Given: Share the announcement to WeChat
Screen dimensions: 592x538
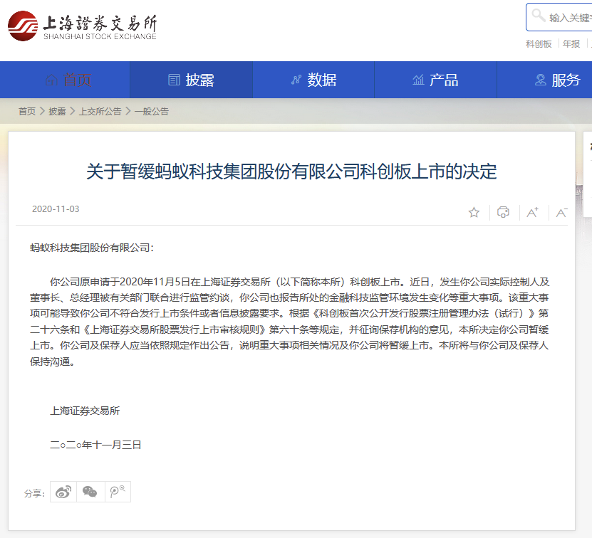Looking at the screenshot, I should point(90,492).
